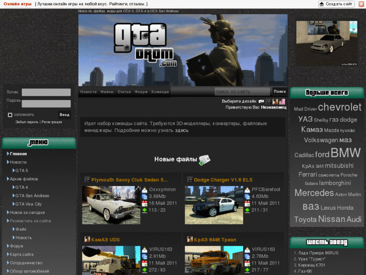
Task: Open Карта сайта menu item
Action: [22, 254]
